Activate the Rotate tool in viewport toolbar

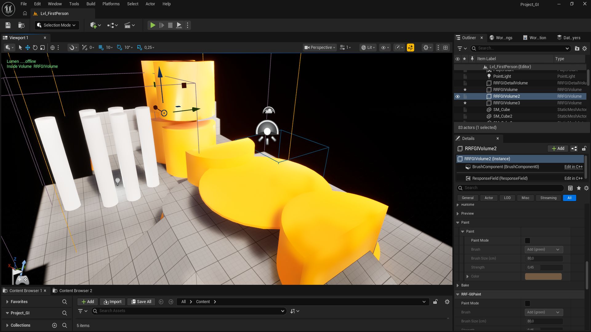click(35, 47)
